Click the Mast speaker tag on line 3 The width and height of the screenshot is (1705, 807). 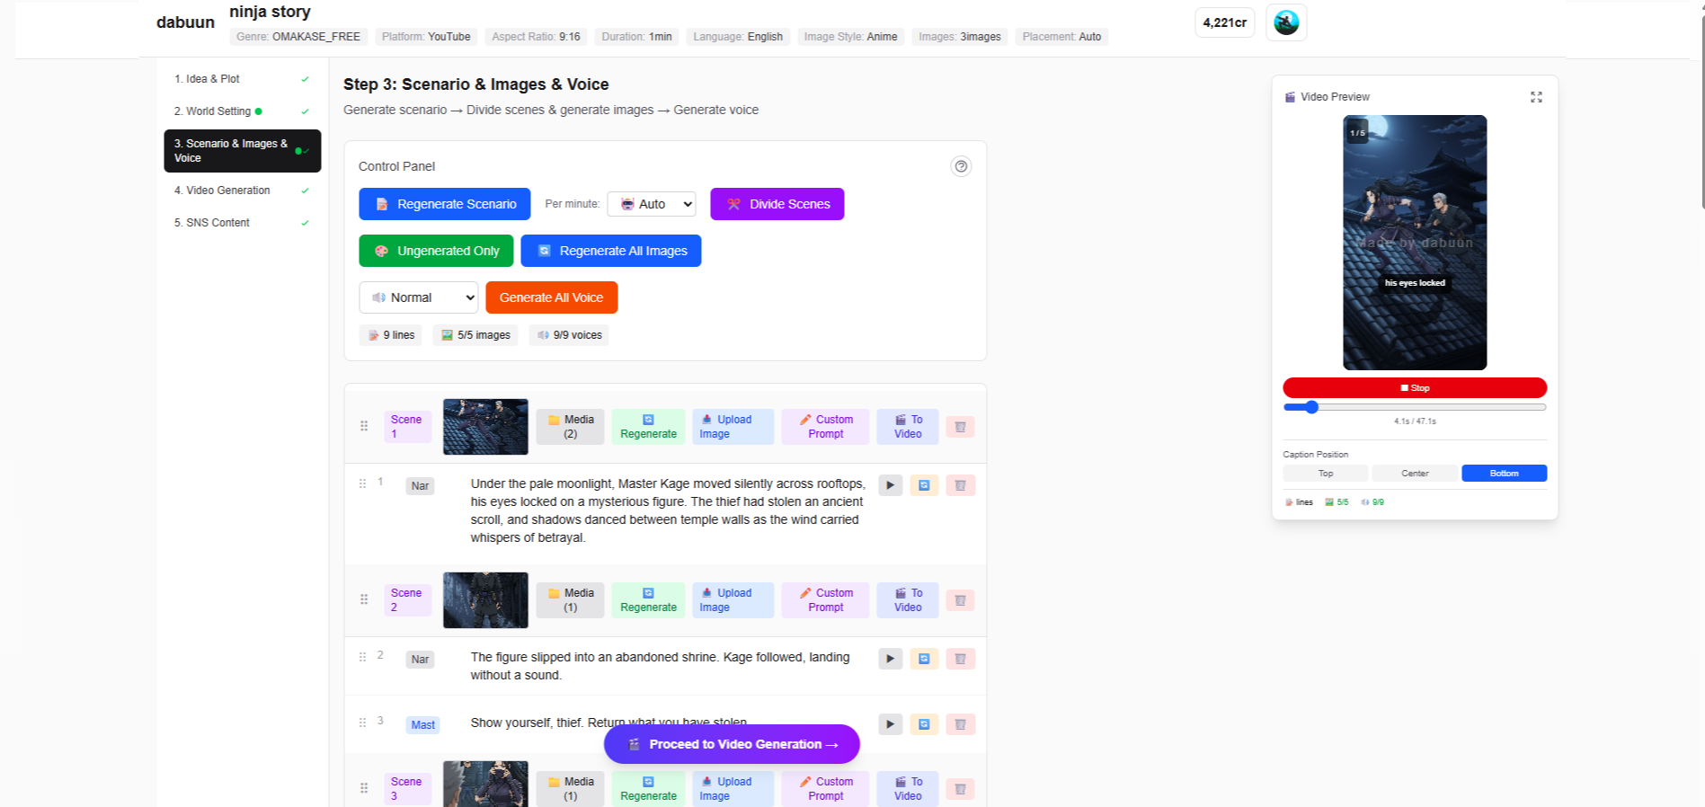click(x=422, y=725)
